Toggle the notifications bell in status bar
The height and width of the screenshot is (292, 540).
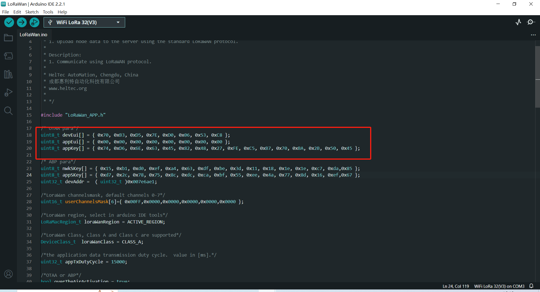pyautogui.click(x=531, y=286)
